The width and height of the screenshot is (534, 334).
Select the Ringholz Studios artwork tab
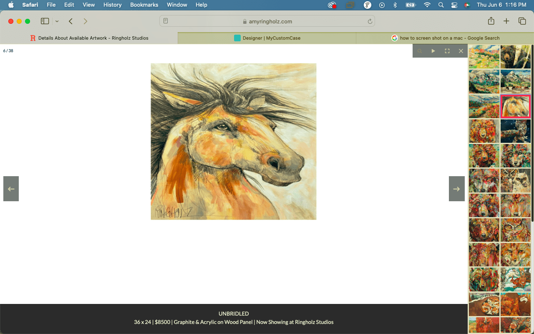(x=89, y=38)
